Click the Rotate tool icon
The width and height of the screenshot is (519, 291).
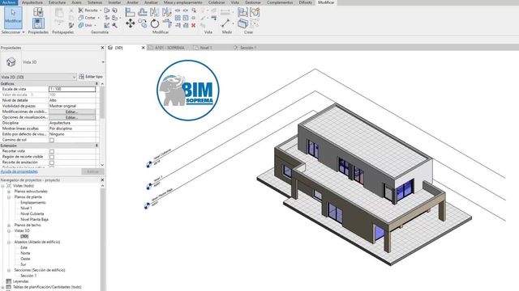tap(155, 23)
